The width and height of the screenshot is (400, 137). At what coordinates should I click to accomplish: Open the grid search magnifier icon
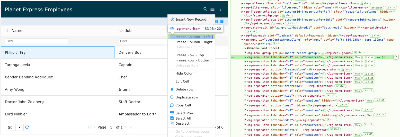point(205,9)
